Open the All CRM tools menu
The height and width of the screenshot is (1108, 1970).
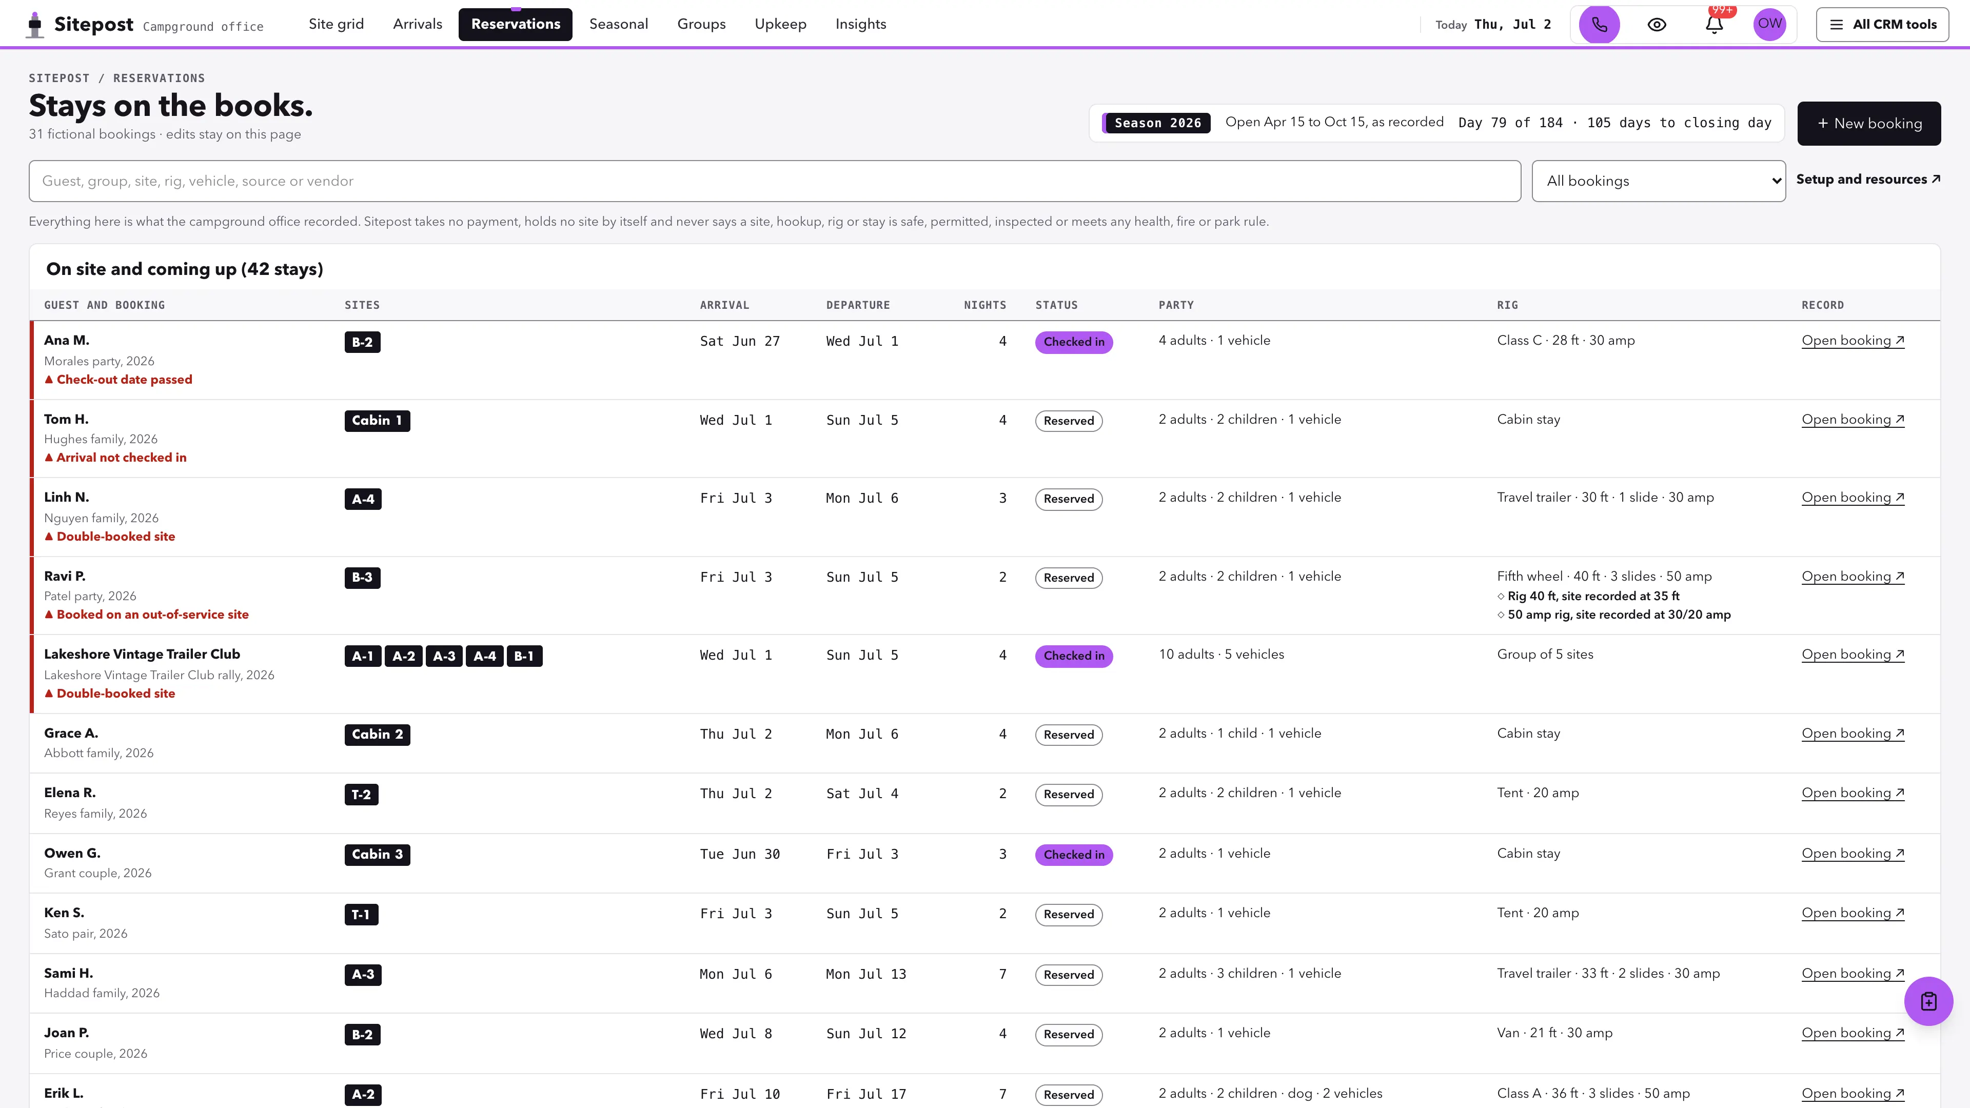pos(1882,25)
